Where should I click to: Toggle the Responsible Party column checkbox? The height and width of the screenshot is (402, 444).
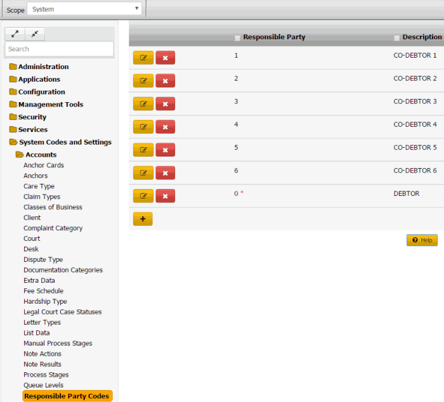(238, 38)
